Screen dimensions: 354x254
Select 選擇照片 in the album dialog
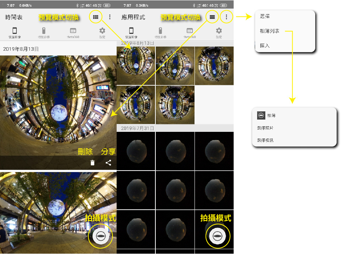pyautogui.click(x=265, y=128)
